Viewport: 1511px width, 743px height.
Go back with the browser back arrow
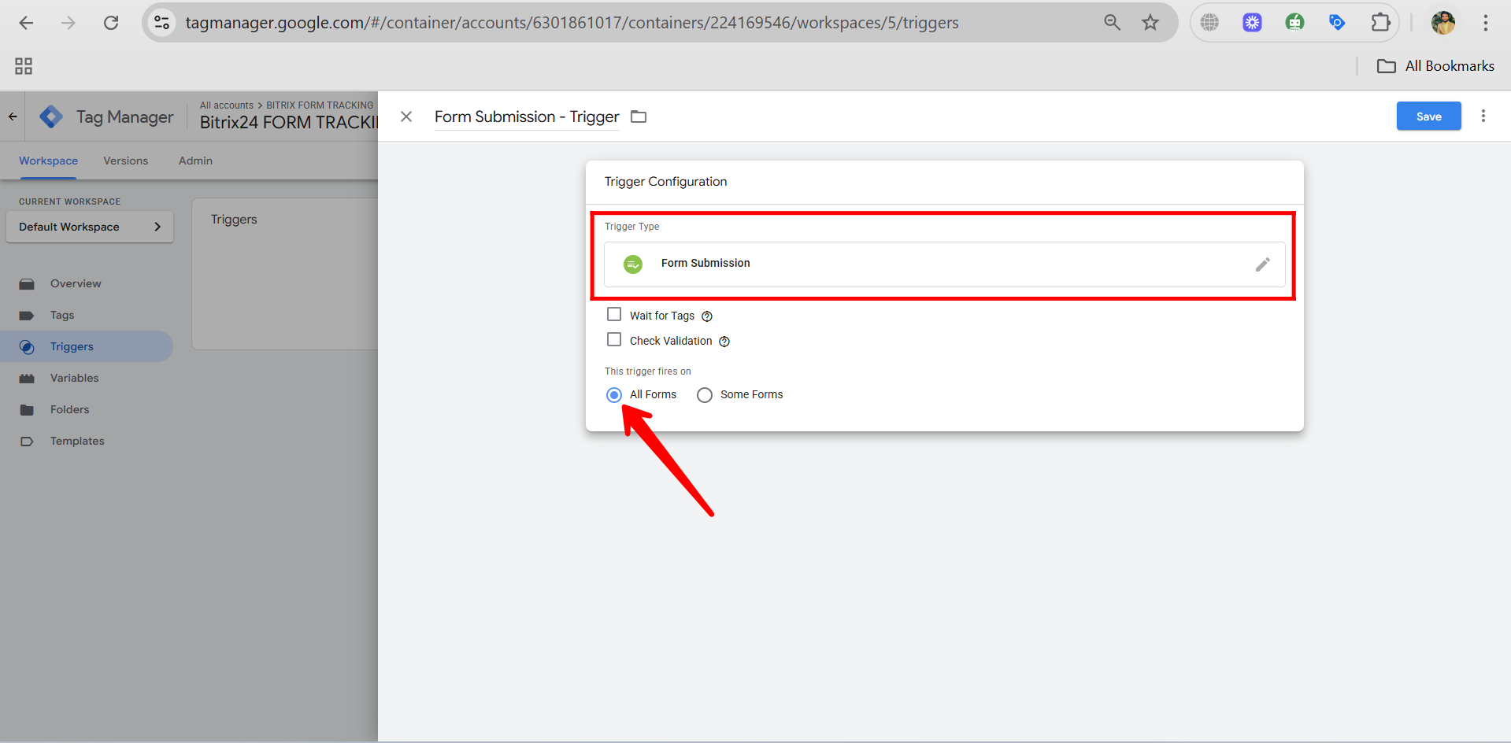click(26, 23)
